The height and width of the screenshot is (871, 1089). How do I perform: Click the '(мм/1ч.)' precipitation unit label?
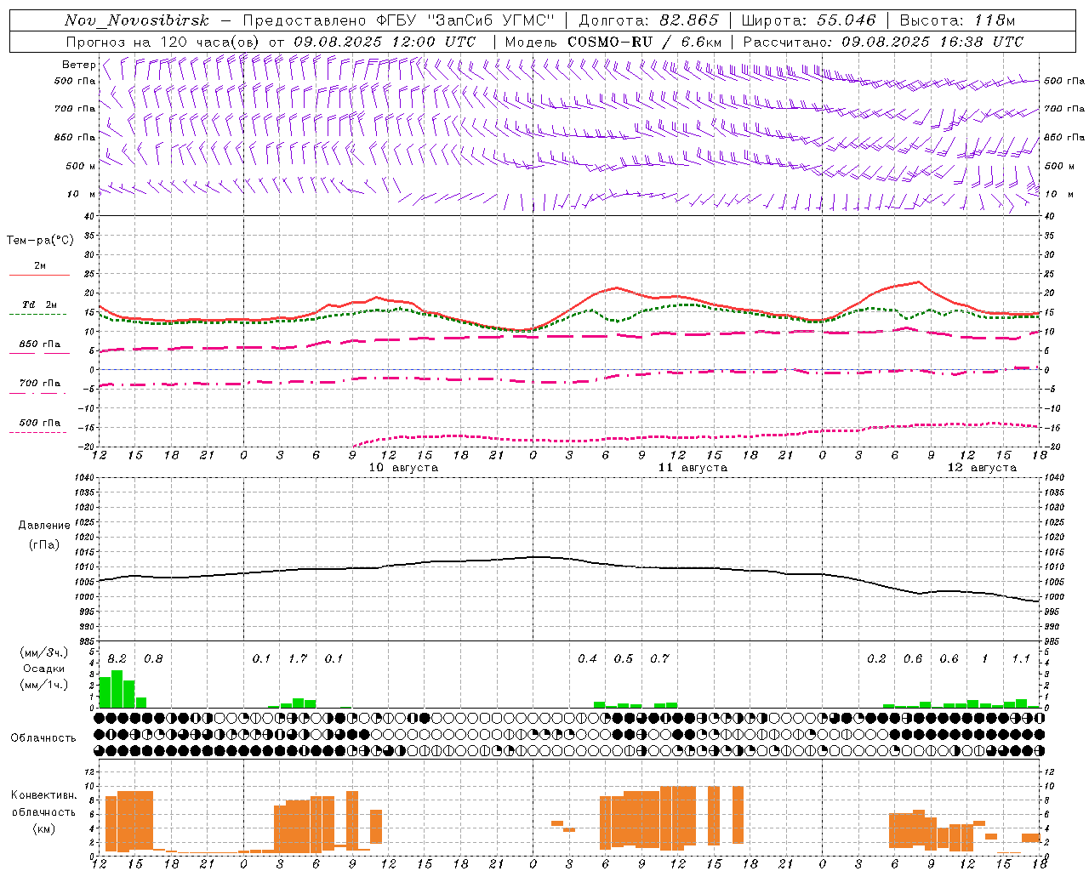[x=43, y=685]
